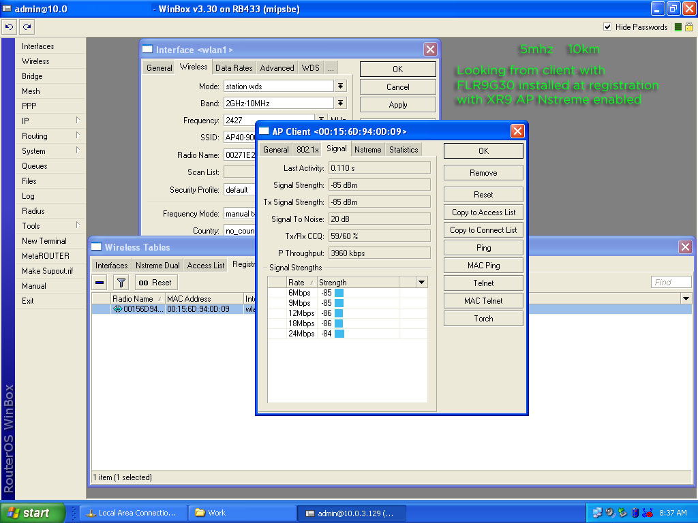This screenshot has height=523, width=698.
Task: Click the 24Mbps signal strength row
Action: [347, 334]
